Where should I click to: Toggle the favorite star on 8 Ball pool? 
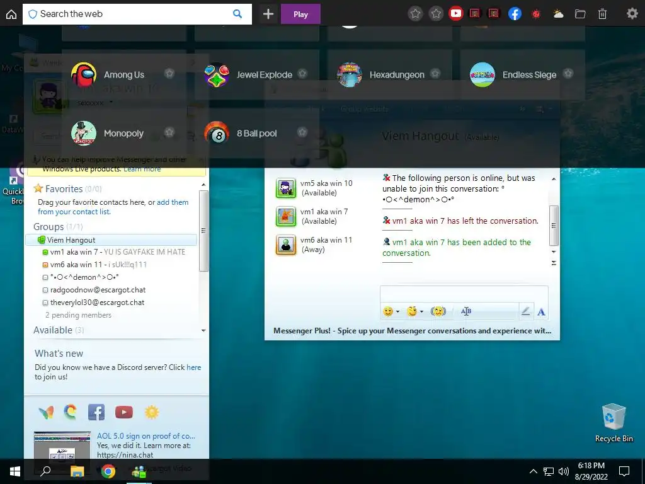click(x=302, y=132)
